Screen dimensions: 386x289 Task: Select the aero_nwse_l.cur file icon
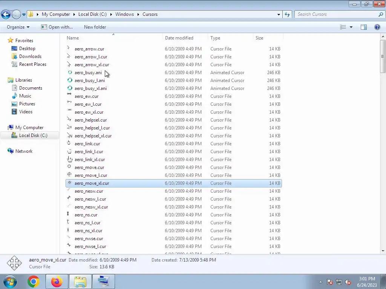click(69, 245)
